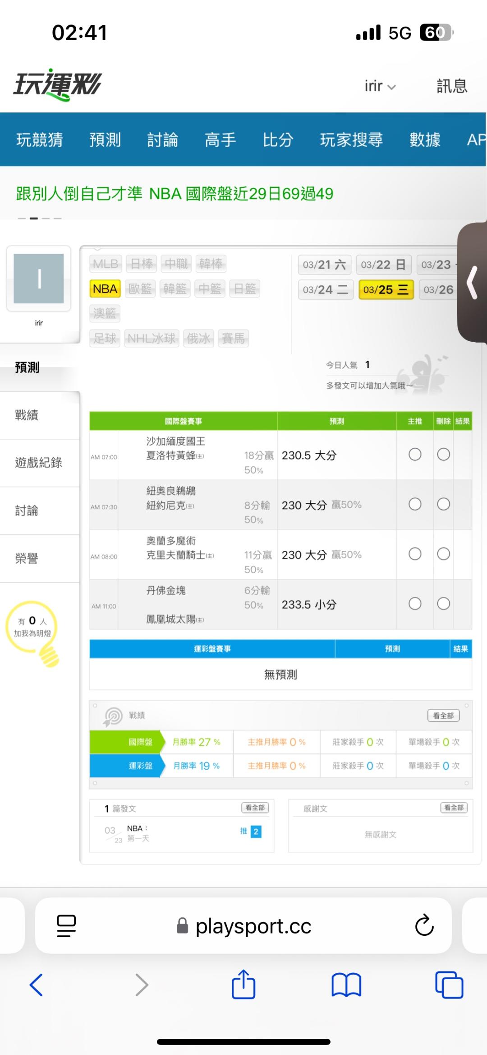
Task: Choose date 03/21 六
Action: pyautogui.click(x=324, y=265)
